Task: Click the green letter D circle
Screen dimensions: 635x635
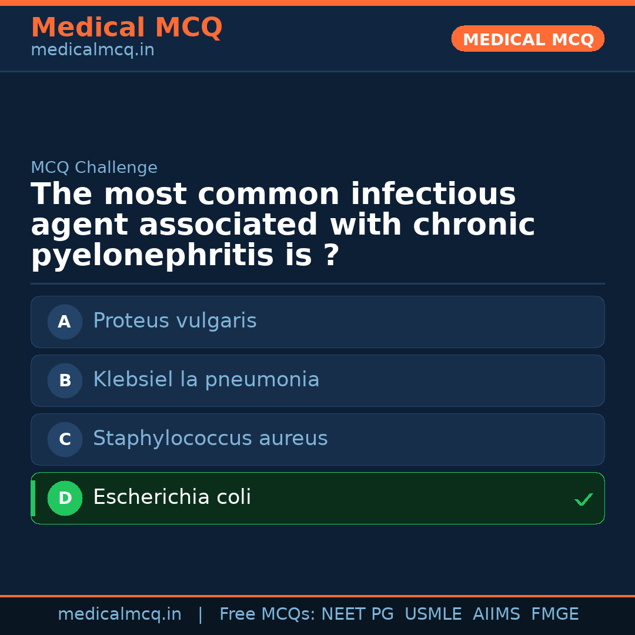Action: coord(65,498)
